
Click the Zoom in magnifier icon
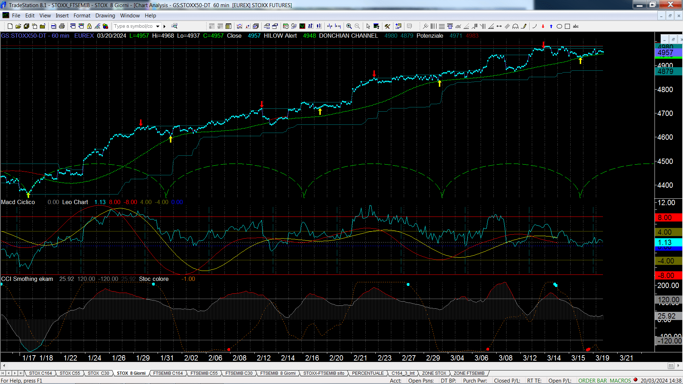point(349,26)
